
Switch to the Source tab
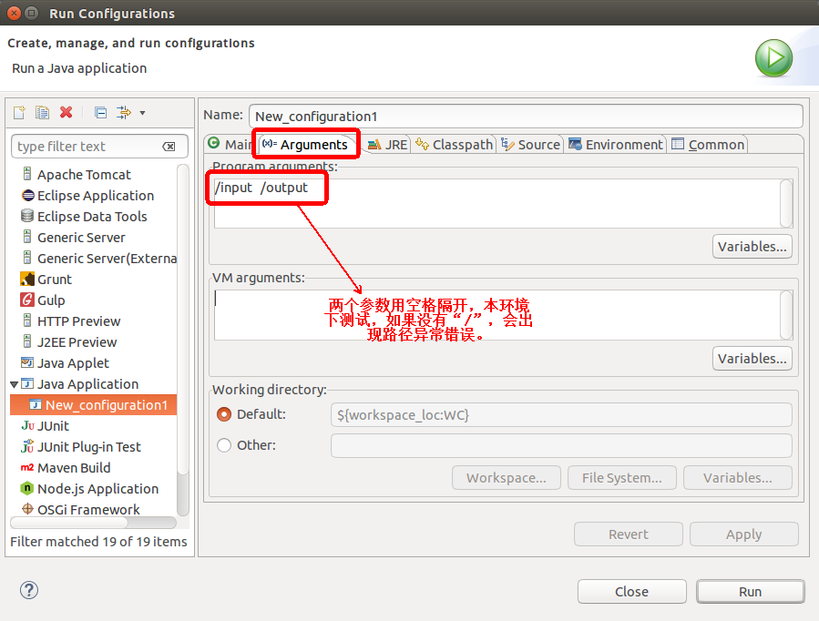[531, 145]
